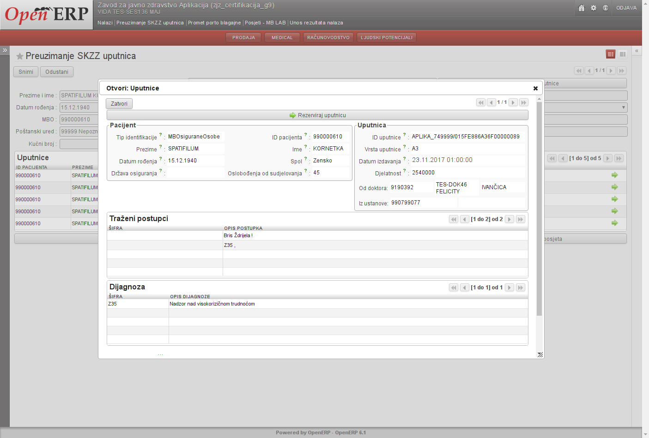
Task: Go to last page of Dijagnoza list
Action: [521, 288]
